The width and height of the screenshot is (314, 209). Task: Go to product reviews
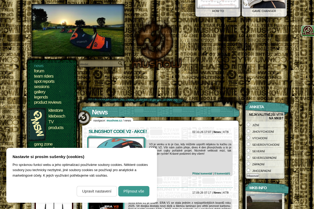pyautogui.click(x=48, y=102)
